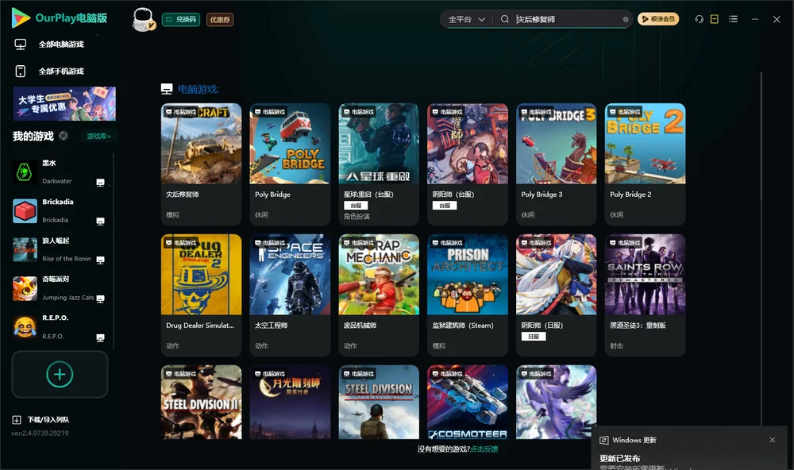Viewport: 794px width, 470px height.
Task: Close the Windows 更新 notification
Action: click(773, 440)
